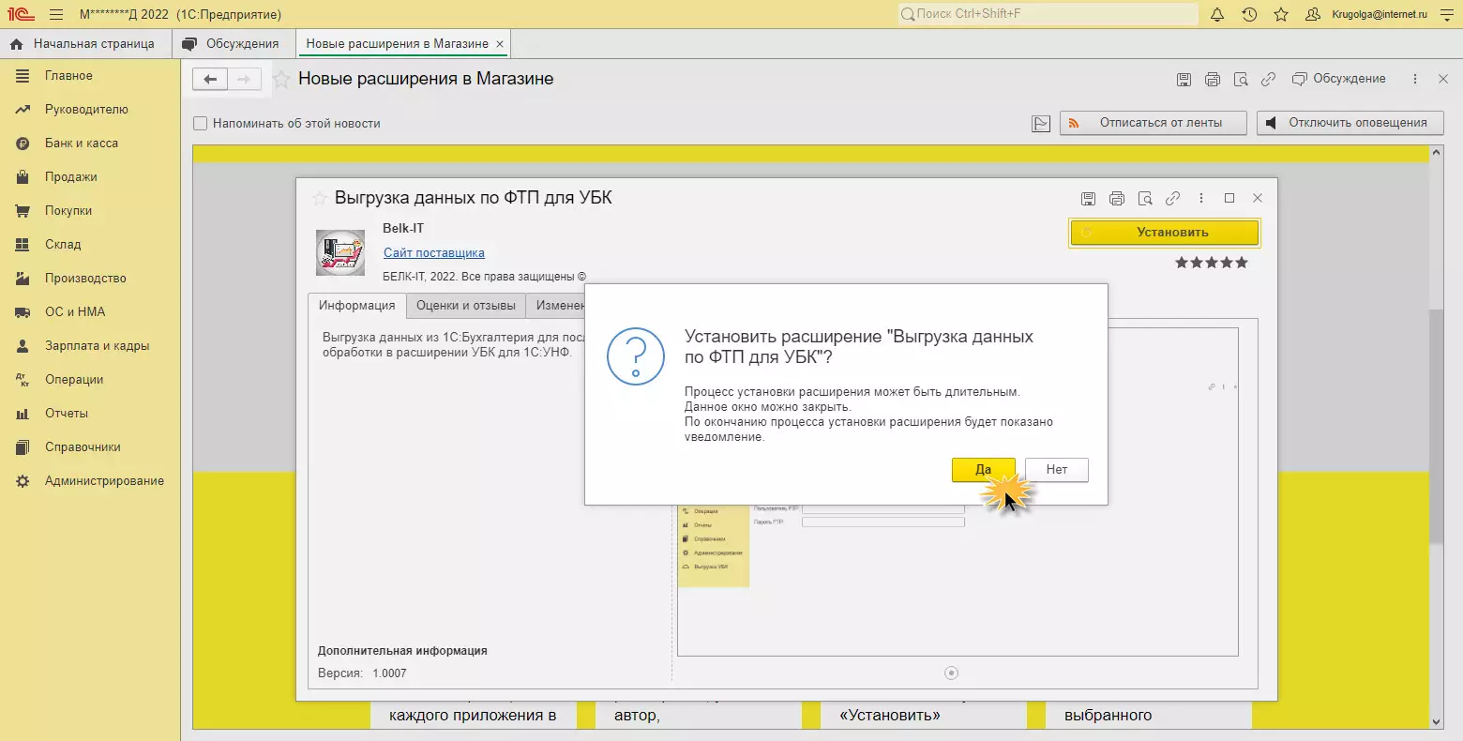Select the Новые расширения в Магазине tab
The width and height of the screenshot is (1463, 741).
(397, 44)
